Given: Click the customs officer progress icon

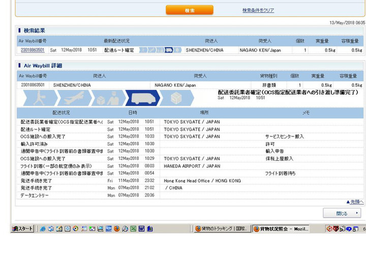Looking at the screenshot, I should pos(107,98).
